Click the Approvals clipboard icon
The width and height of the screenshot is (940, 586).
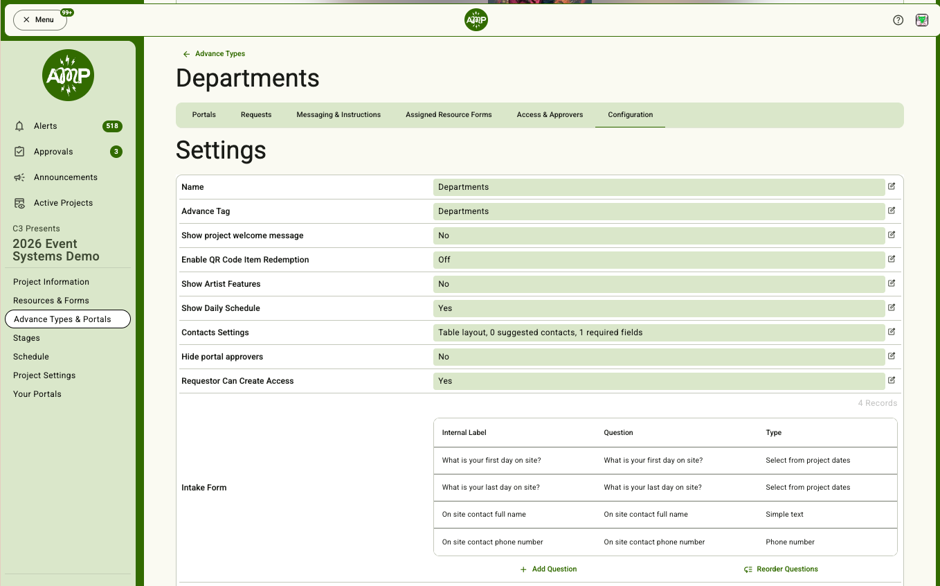19,152
